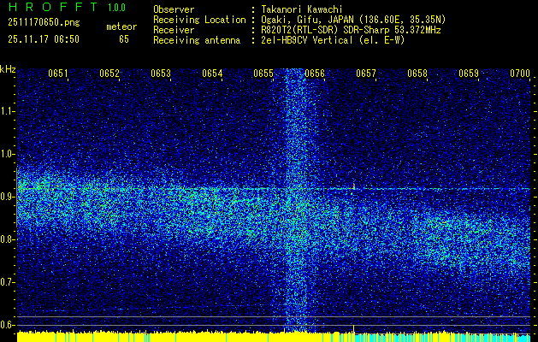
Task: Select the 2el-HB9CV Vertical antenna text
Action: [x=333, y=40]
